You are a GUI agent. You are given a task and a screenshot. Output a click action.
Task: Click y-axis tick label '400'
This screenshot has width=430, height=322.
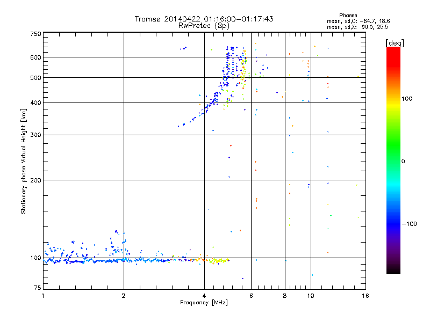[x=35, y=103]
